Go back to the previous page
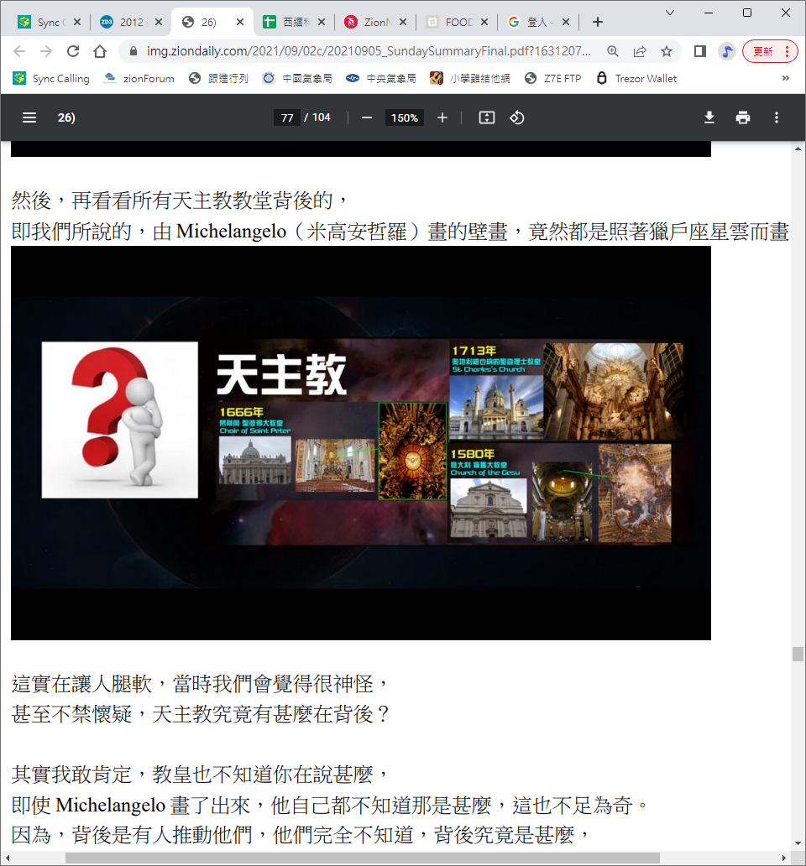 pos(19,51)
